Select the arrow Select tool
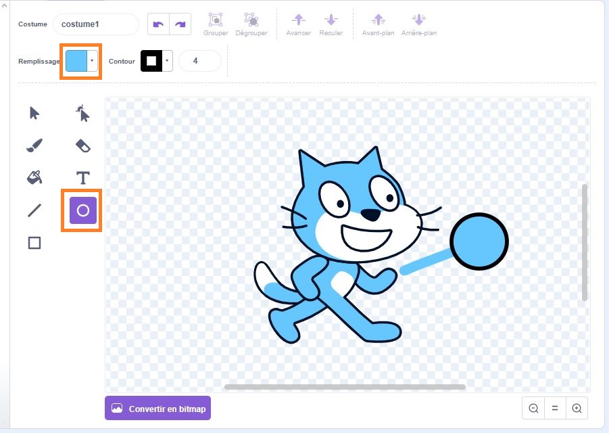 click(x=34, y=113)
